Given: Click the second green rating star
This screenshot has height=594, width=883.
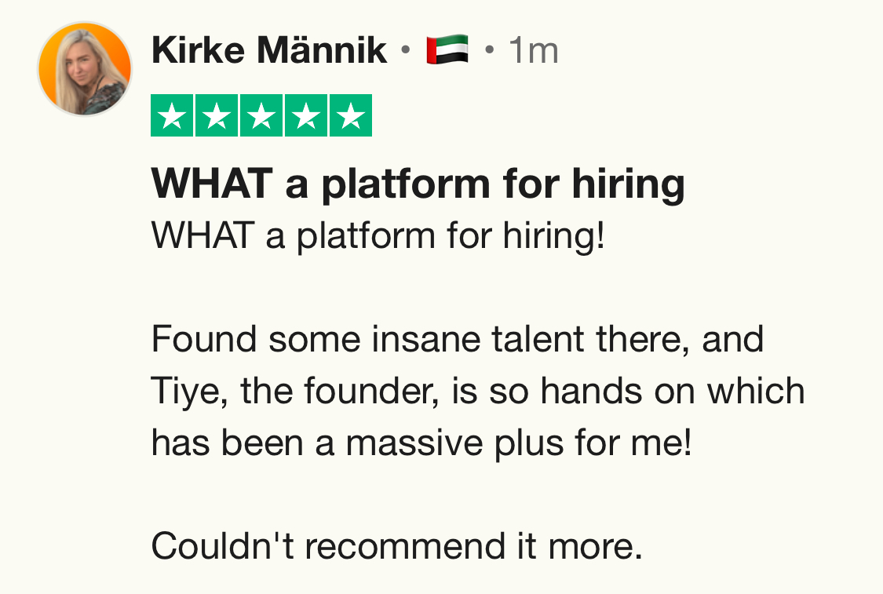Looking at the screenshot, I should (217, 116).
